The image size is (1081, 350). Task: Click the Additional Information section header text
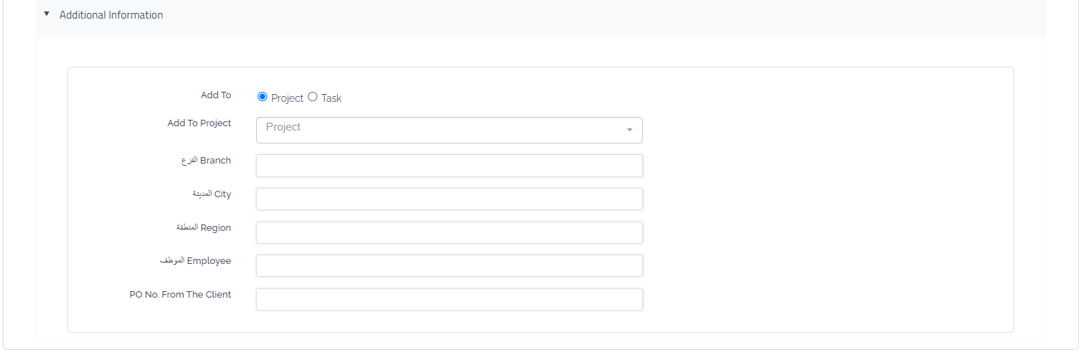(111, 15)
